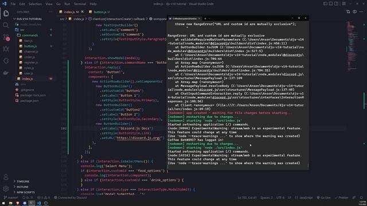Open the File menu
367x206 pixels.
[13, 4]
